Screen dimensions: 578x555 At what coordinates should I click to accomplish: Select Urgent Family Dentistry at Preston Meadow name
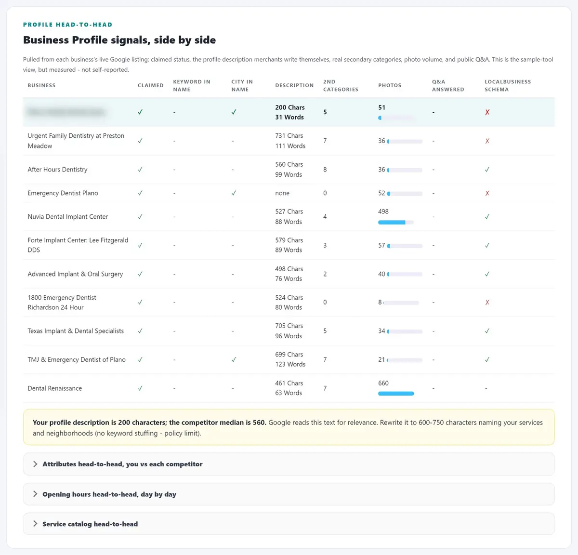(76, 141)
